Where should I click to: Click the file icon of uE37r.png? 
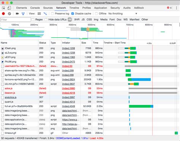click(x=3, y=57)
